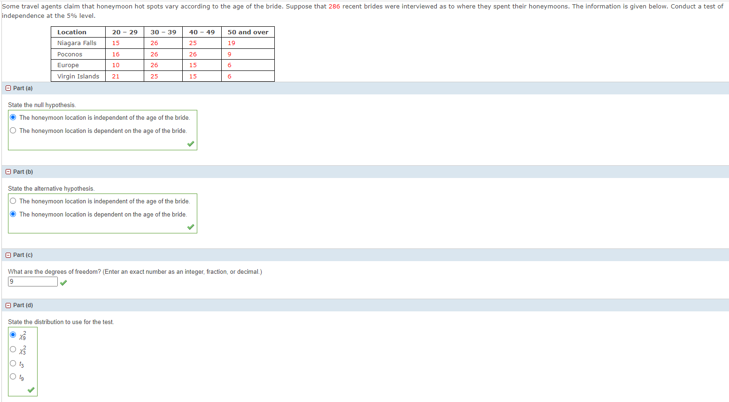Click the '40 – 49' column header
Image resolution: width=729 pixels, height=402 pixels.
click(x=202, y=32)
